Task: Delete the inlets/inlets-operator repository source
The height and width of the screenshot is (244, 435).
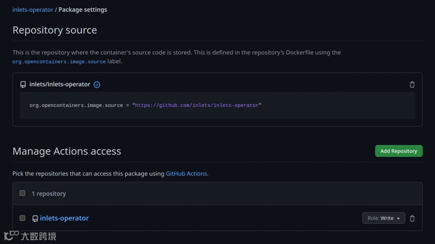Action: (x=412, y=85)
